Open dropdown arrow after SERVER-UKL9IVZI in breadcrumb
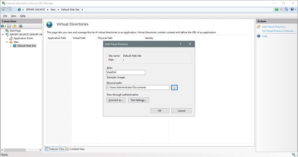 pyautogui.click(x=48, y=10)
